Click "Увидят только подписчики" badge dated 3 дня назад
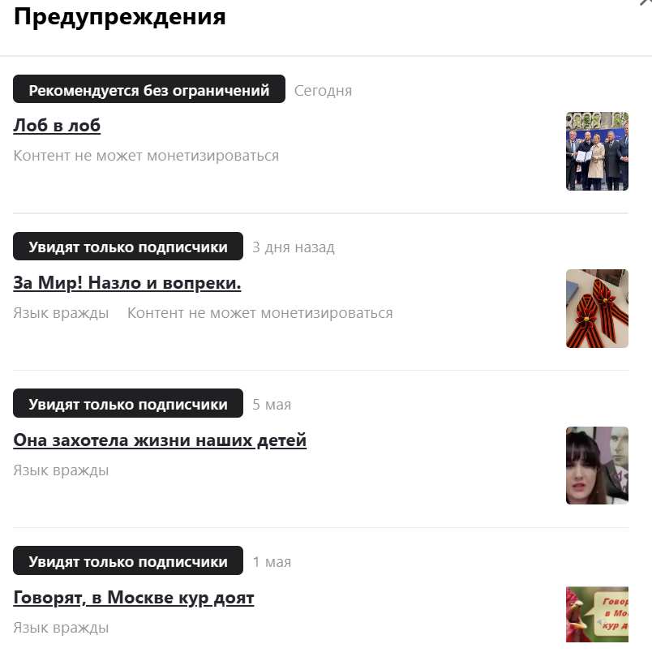 coord(128,247)
